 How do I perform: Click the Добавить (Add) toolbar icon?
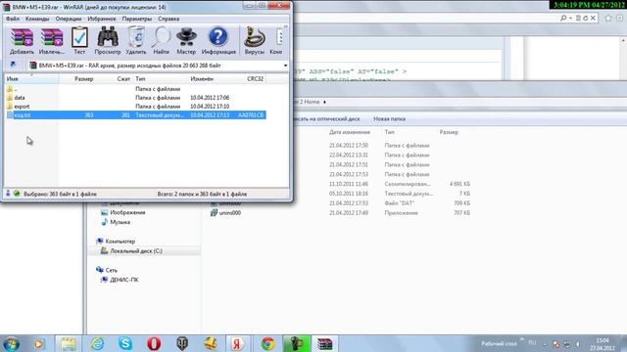pos(22,40)
